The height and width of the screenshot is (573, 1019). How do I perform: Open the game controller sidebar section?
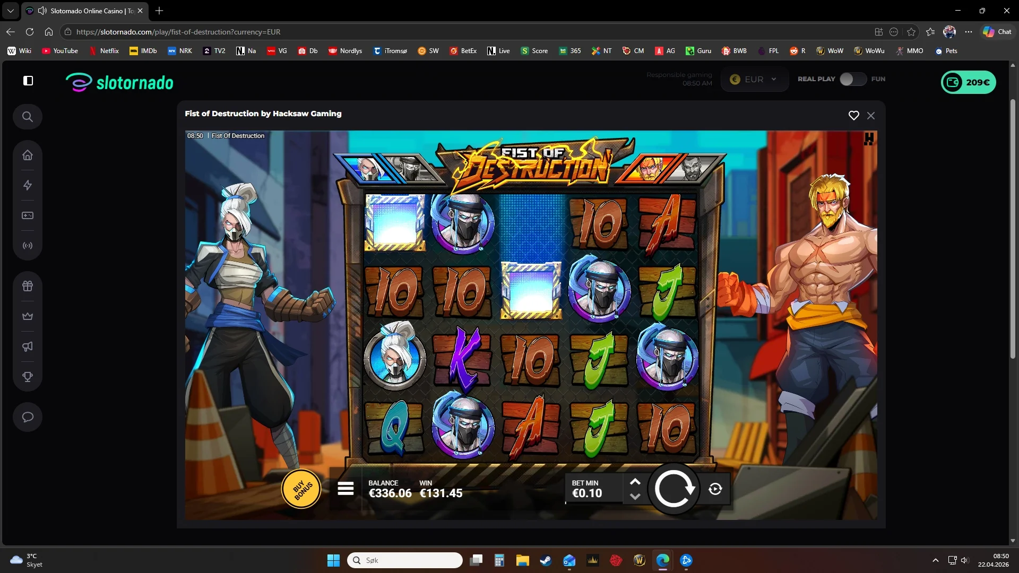[28, 215]
